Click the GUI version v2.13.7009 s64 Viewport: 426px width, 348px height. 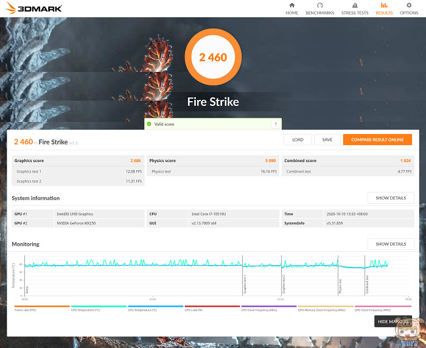(x=204, y=223)
